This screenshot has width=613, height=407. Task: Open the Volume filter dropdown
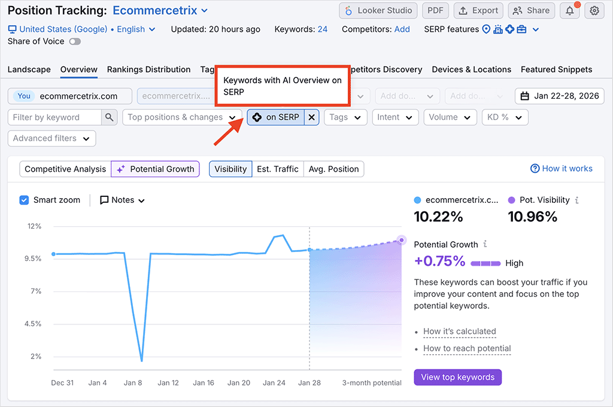pos(450,117)
